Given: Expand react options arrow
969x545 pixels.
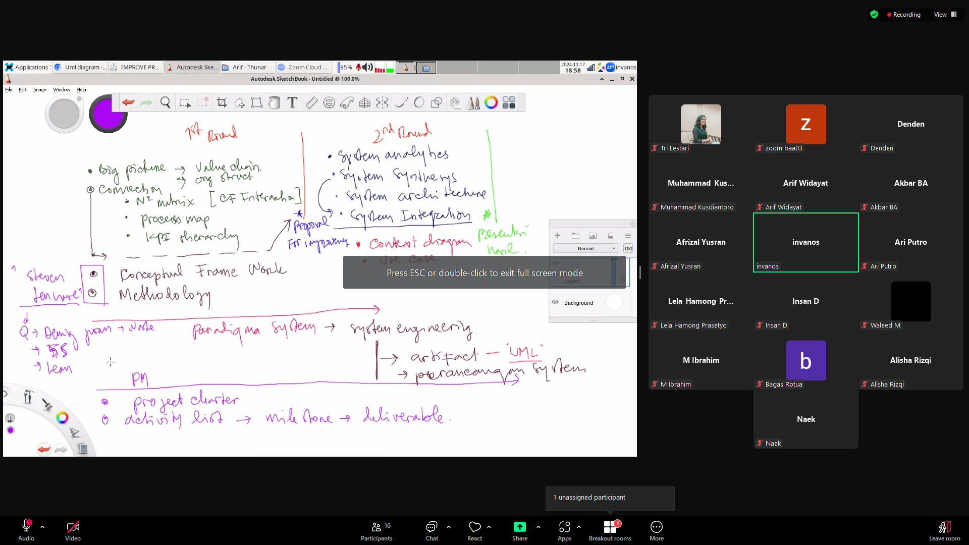Looking at the screenshot, I should (x=489, y=527).
